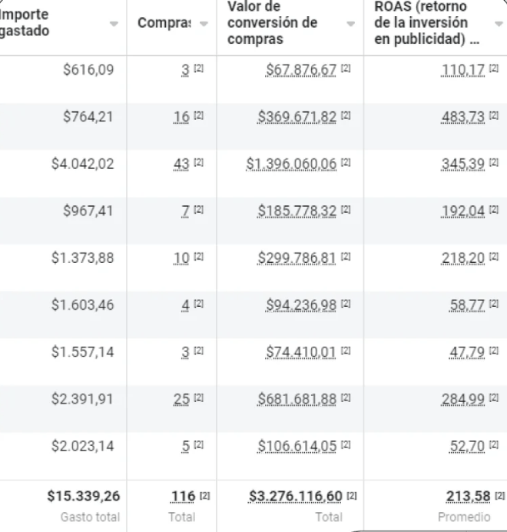507x532 pixels.
Task: Select the Importe gastado column header
Action: click(25, 22)
